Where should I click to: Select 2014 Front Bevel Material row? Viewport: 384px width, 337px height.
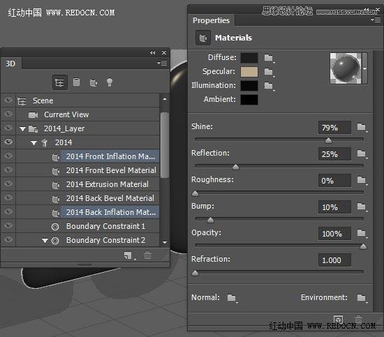pyautogui.click(x=88, y=170)
